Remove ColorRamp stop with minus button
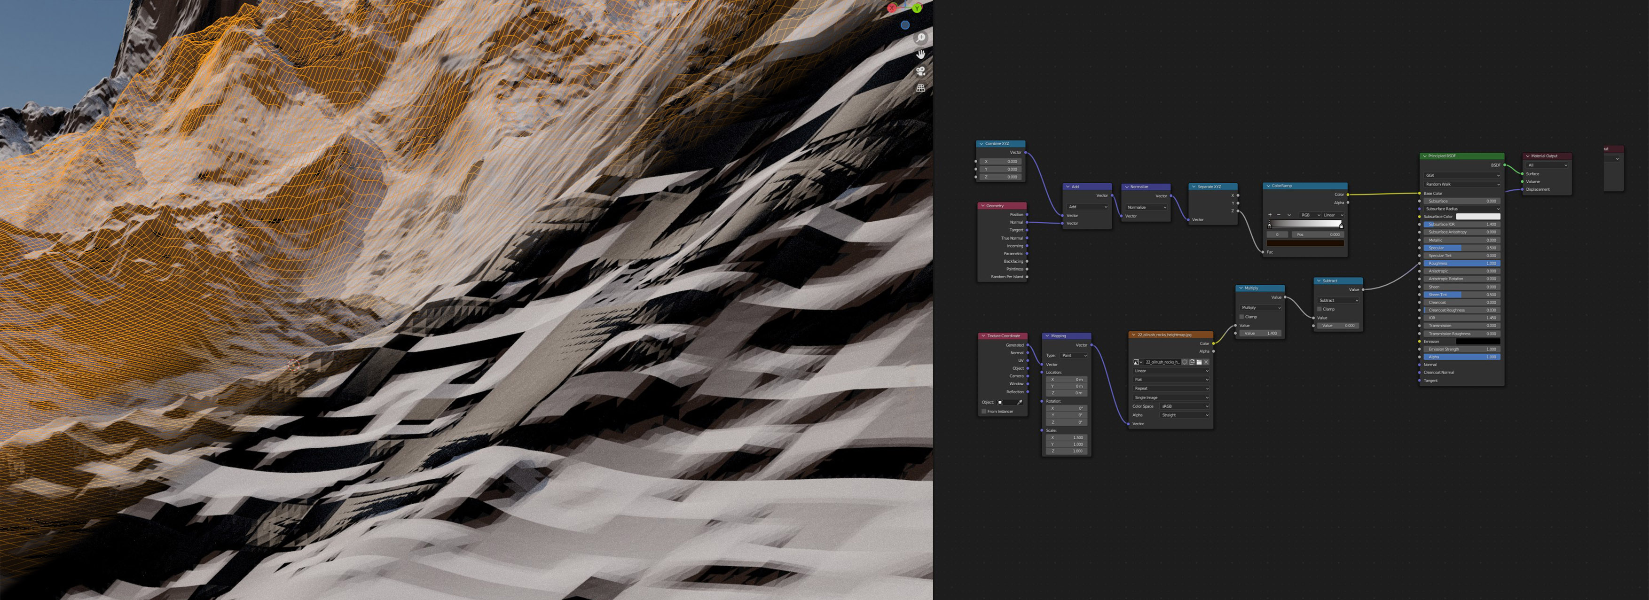Viewport: 1649px width, 600px height. click(1279, 215)
